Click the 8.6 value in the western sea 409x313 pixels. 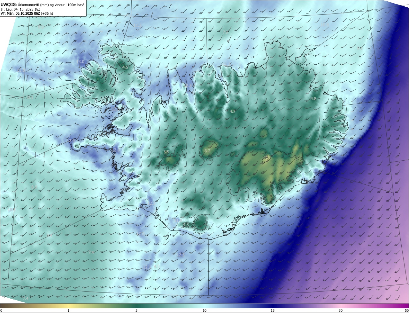tap(34, 187)
